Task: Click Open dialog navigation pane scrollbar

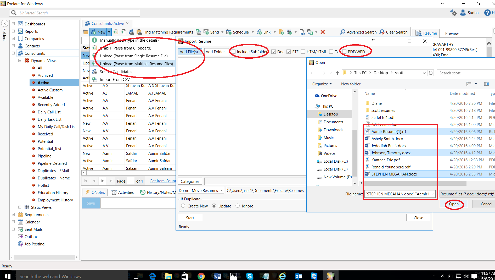Action: coord(355,153)
